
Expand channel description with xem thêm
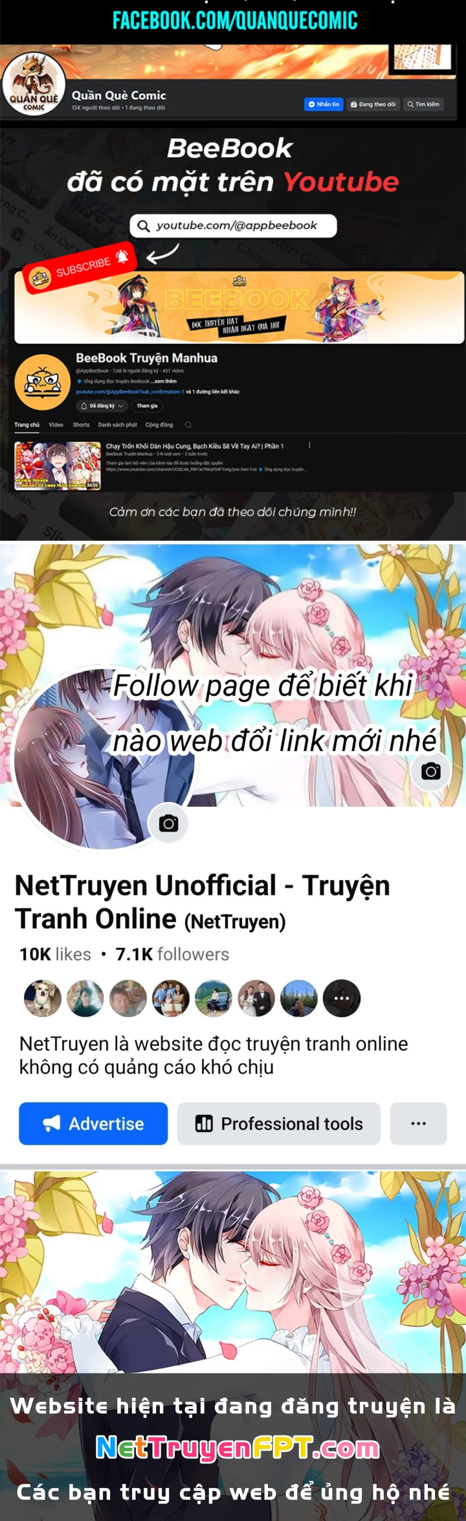point(165,381)
